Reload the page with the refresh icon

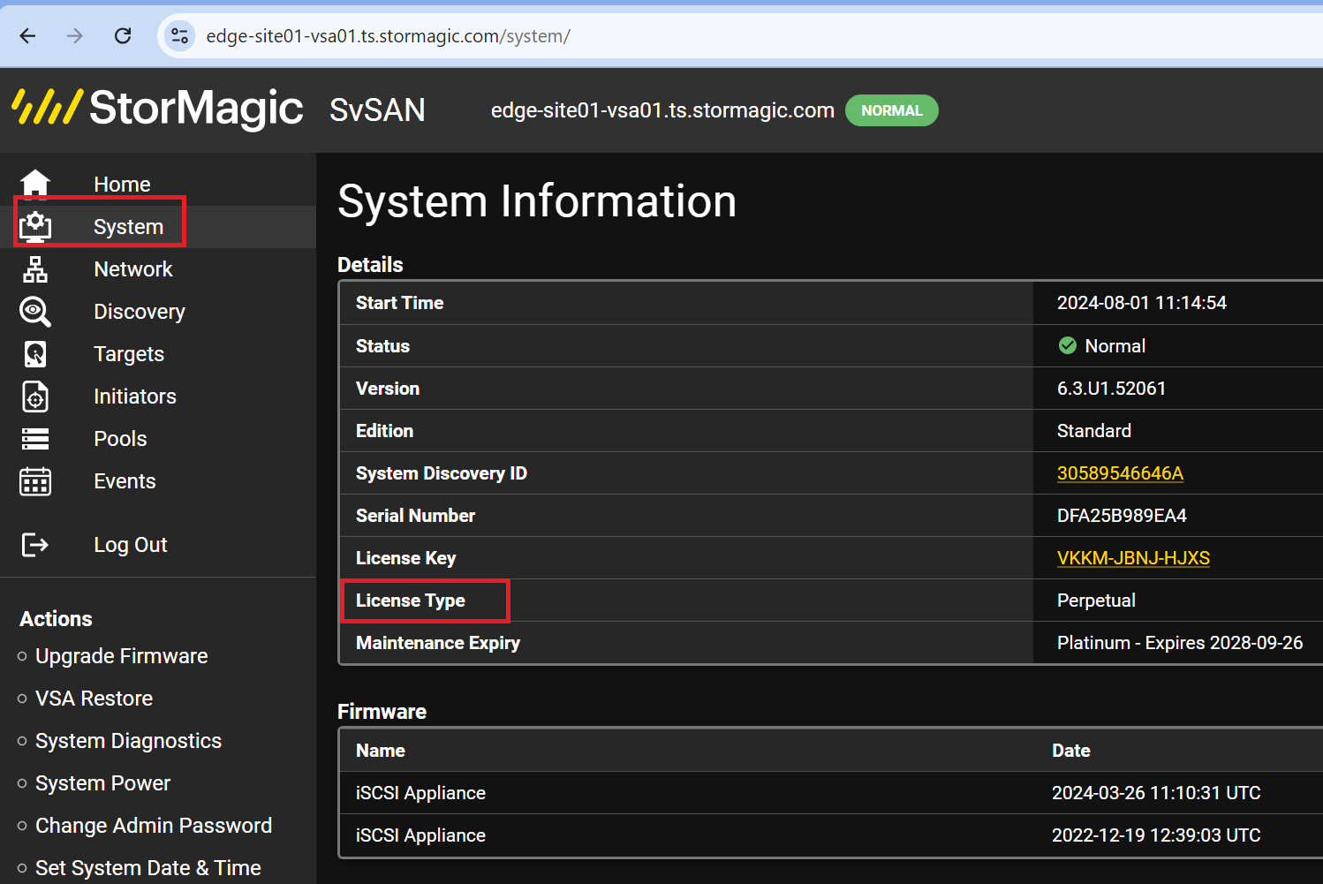pyautogui.click(x=123, y=36)
